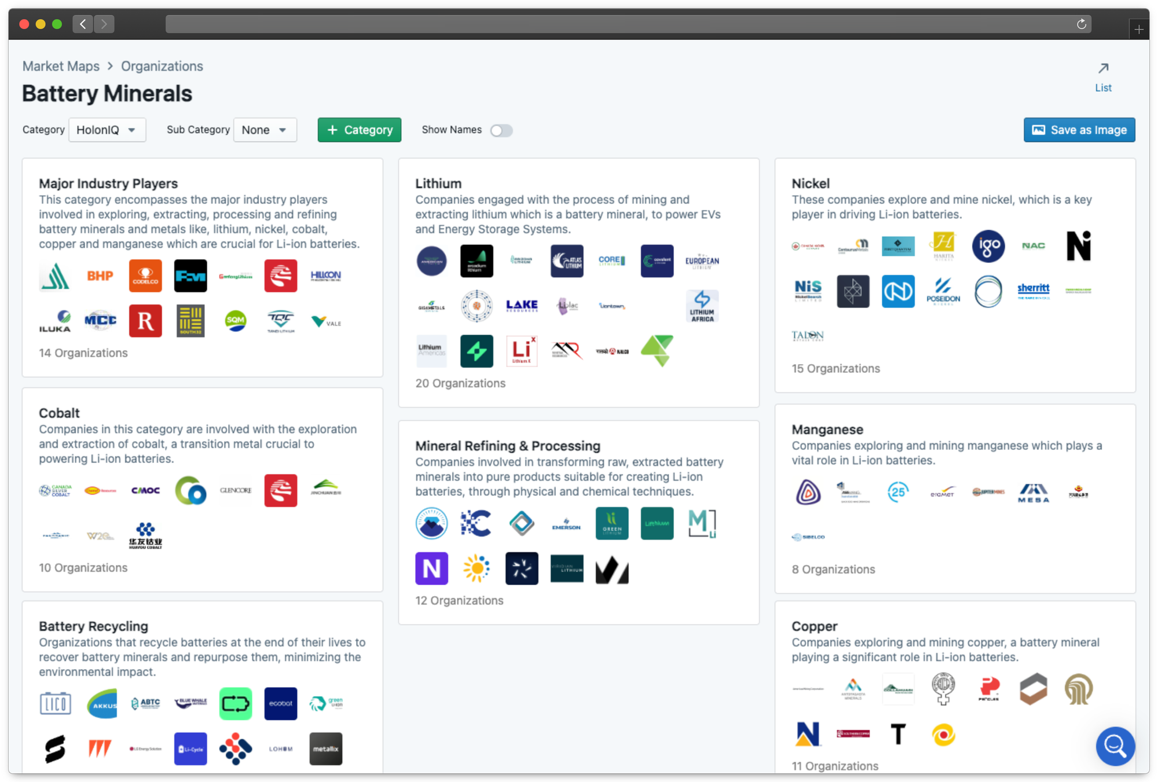Screen dimensions: 1158x782
Task: Open the HolonIQ Category dropdown
Action: tap(107, 130)
